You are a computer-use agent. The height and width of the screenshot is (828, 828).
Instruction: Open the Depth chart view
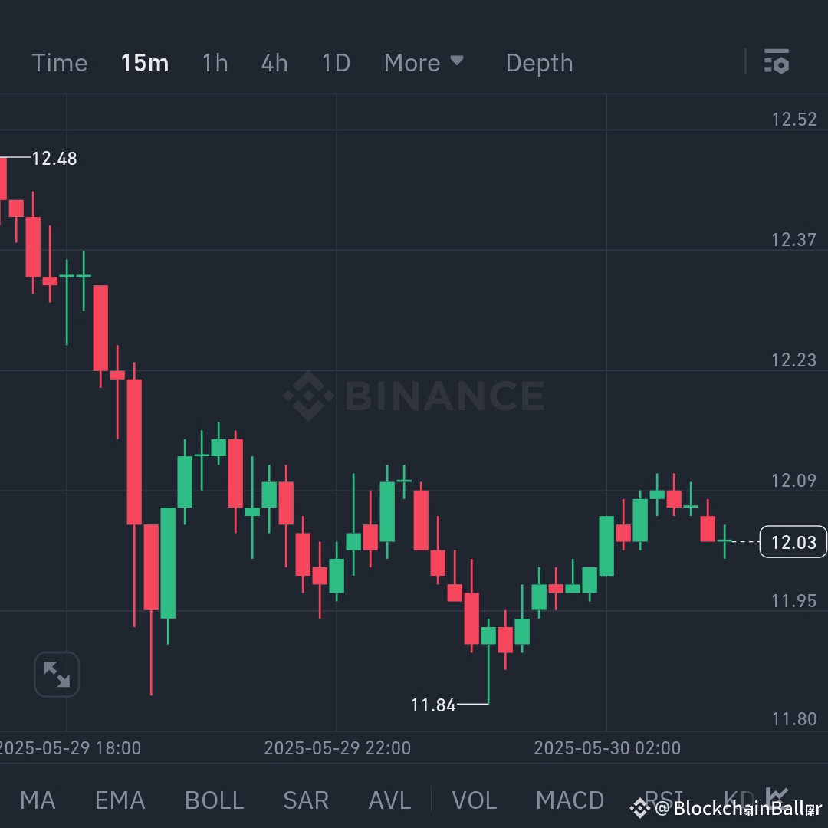539,63
